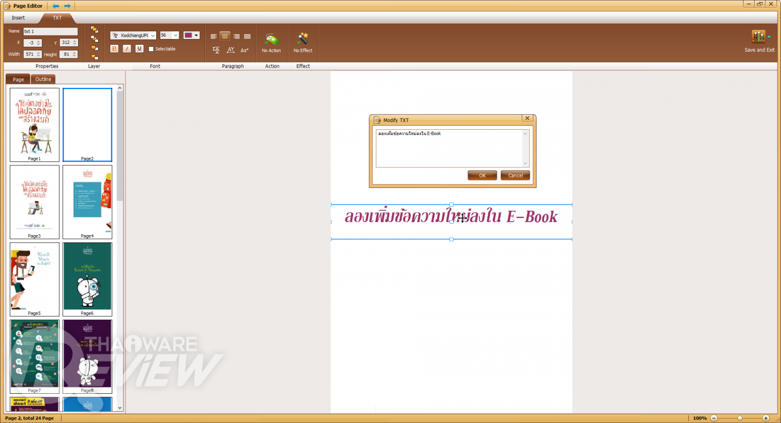This screenshot has height=423, width=781.
Task: Click the Page Editor title bar icon
Action: click(7, 6)
